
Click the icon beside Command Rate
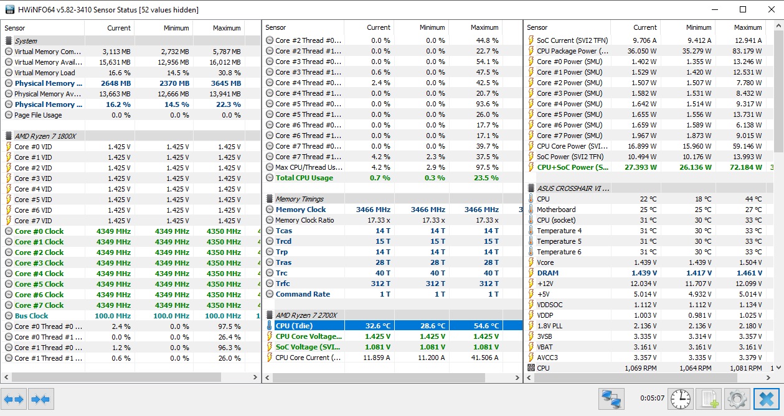[x=270, y=294]
